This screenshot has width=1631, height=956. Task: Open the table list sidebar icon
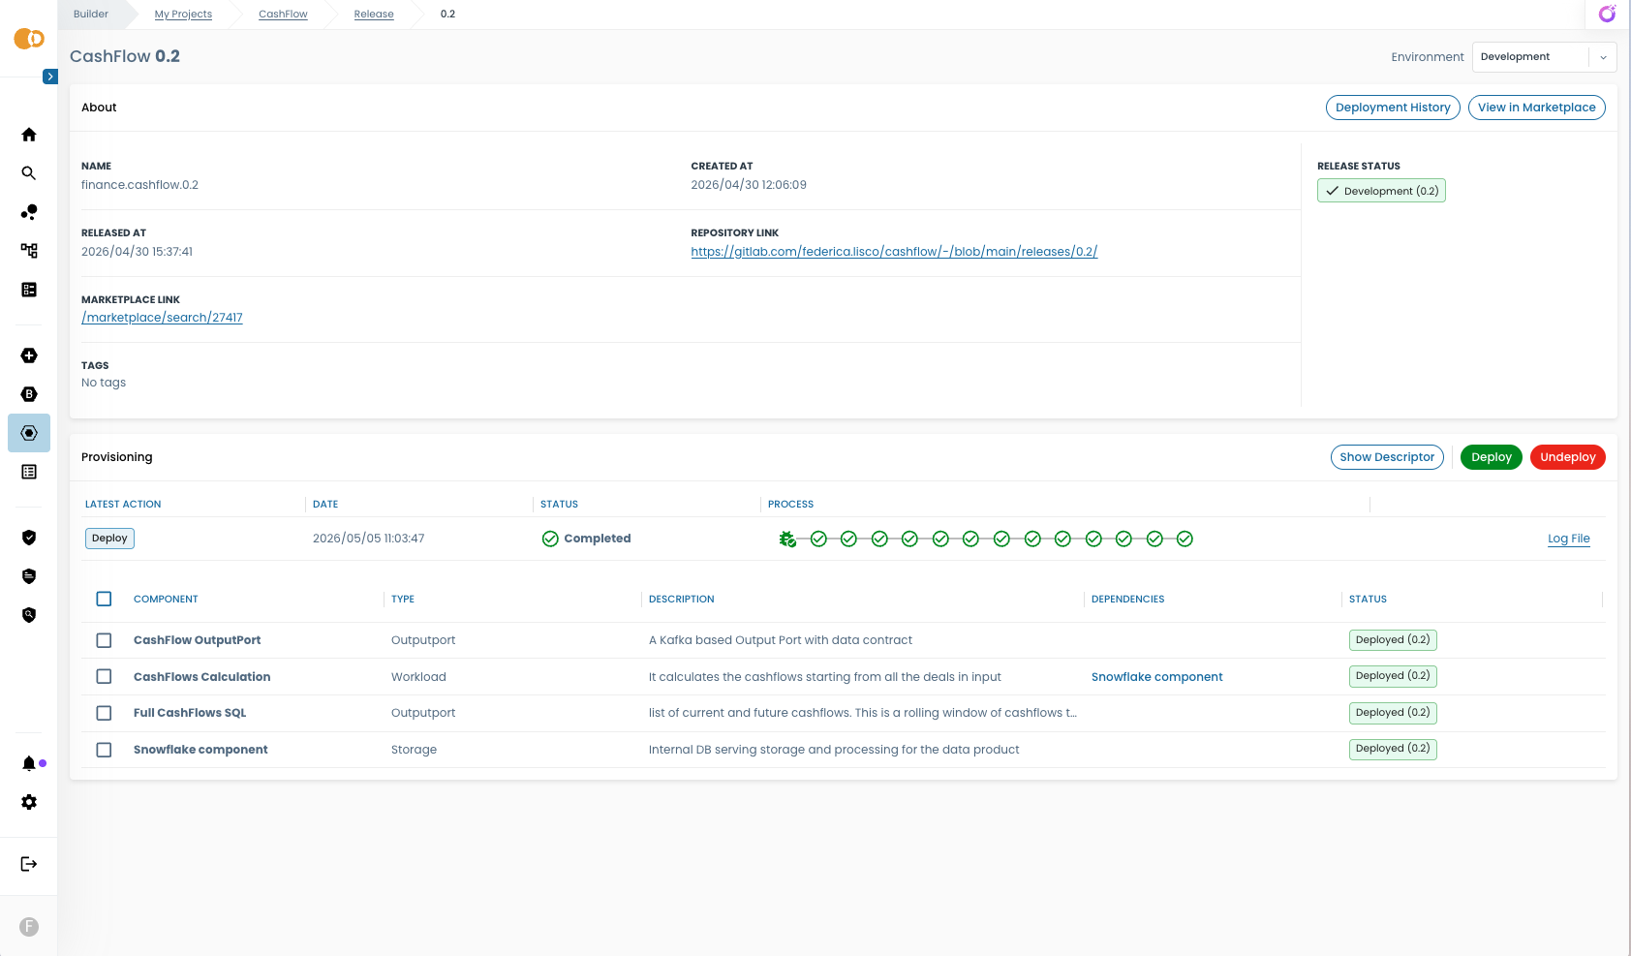[x=29, y=472]
